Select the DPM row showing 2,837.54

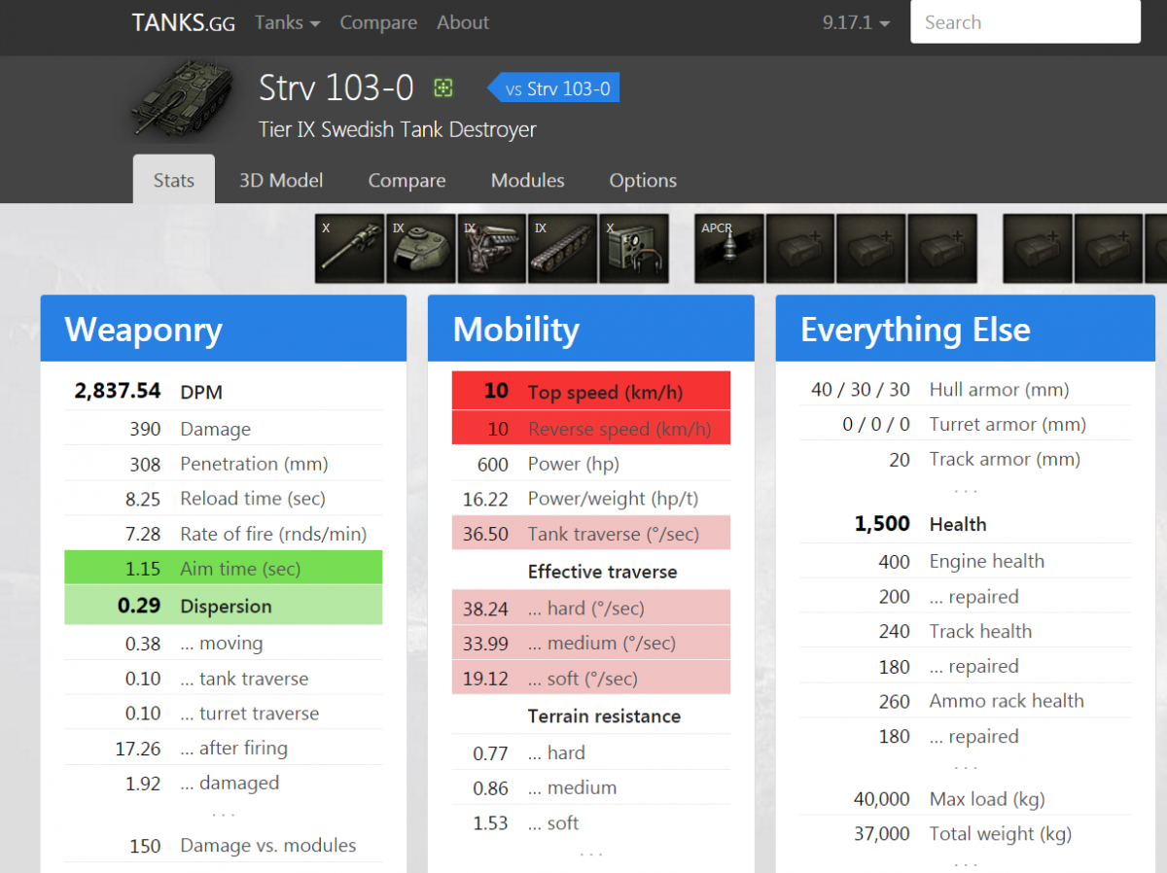pos(224,392)
